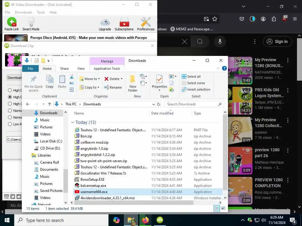Open Copy to dropdown

[89, 87]
